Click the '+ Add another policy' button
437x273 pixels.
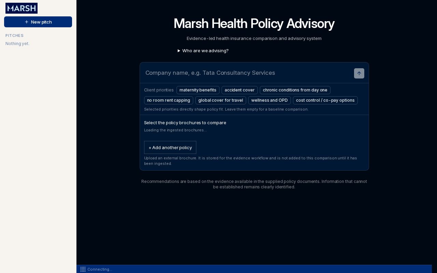(x=170, y=147)
